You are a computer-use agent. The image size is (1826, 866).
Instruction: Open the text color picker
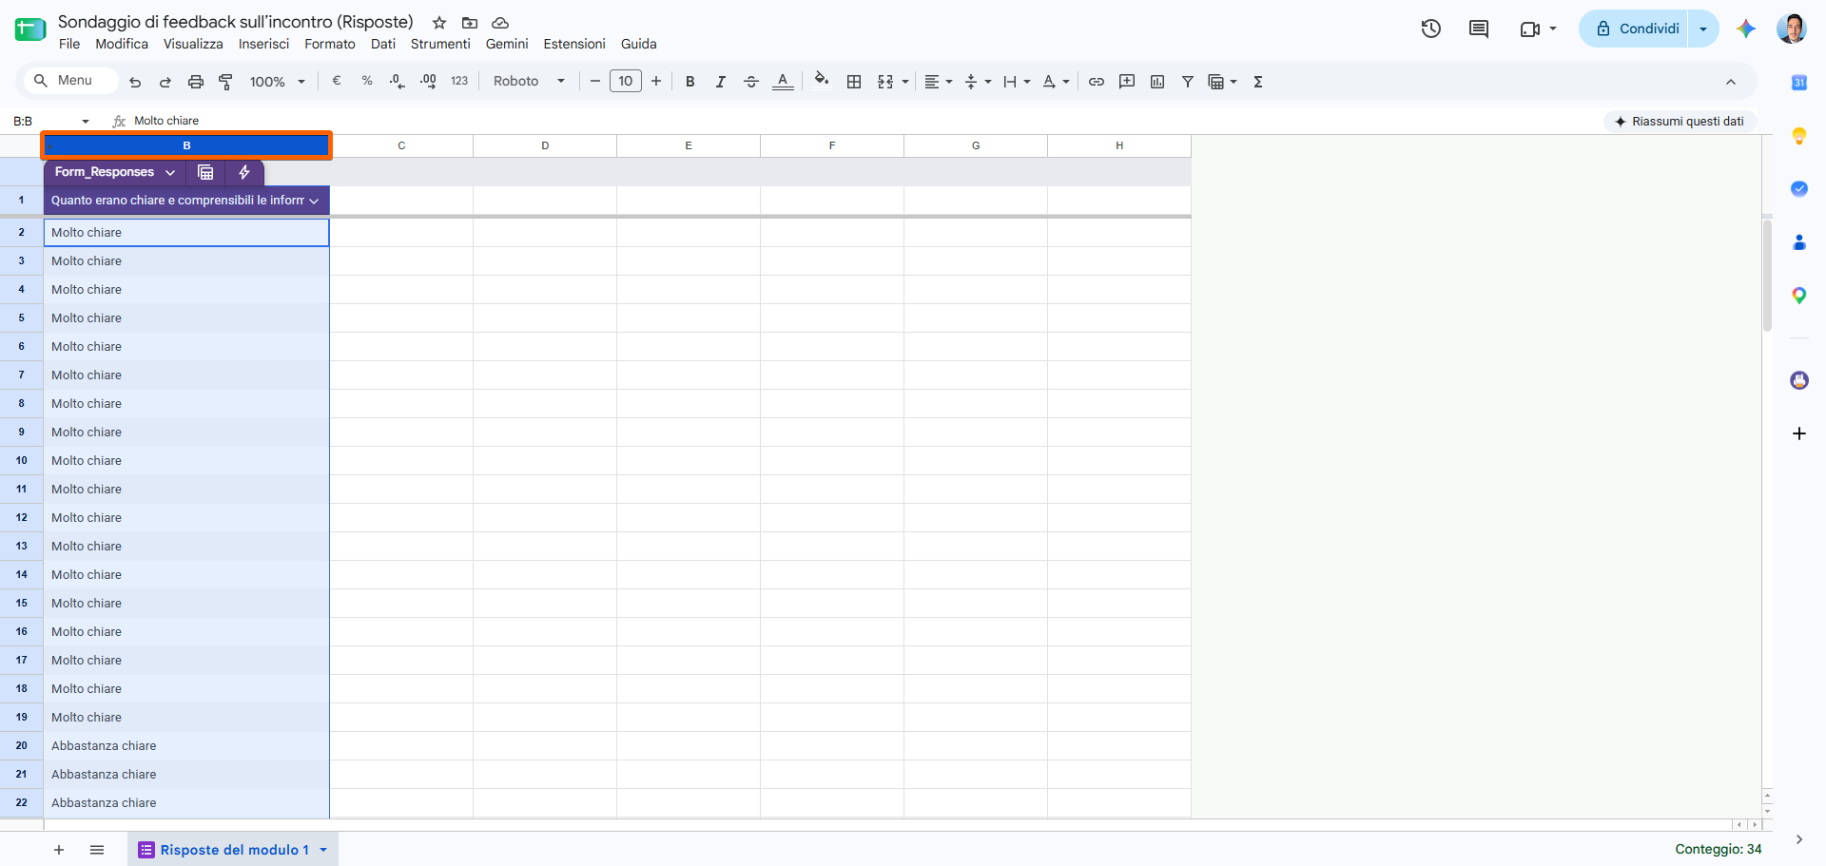coord(783,82)
